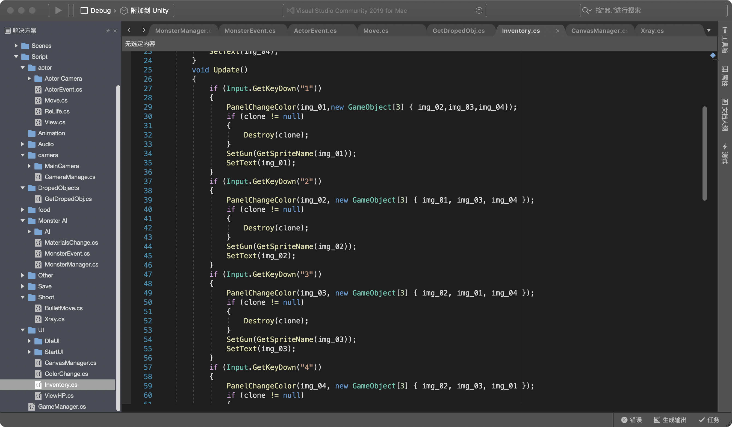The image size is (732, 427).
Task: Switch to the Move.cs tab
Action: (376, 31)
